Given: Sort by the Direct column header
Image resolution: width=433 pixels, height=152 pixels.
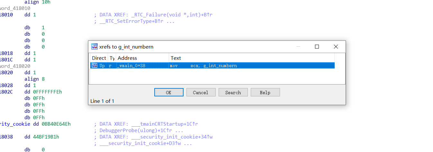Looking at the screenshot, I should coord(99,58).
